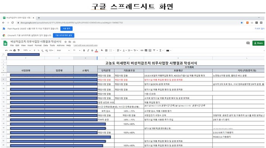This screenshot has height=148, width=266.
Task: Open the Tools menu
Action: click(52, 45)
